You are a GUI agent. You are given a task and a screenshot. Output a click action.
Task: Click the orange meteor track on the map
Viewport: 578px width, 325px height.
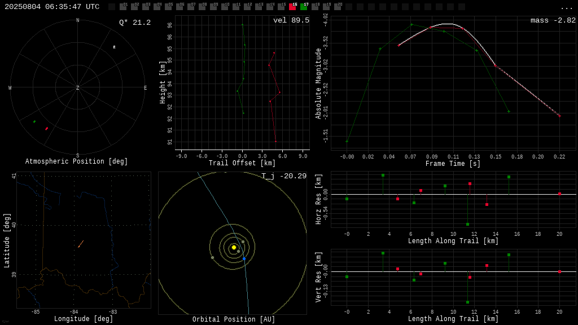tap(81, 244)
